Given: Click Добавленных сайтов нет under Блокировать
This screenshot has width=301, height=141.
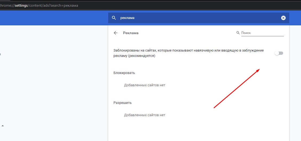Looking at the screenshot, I should pos(145,85).
